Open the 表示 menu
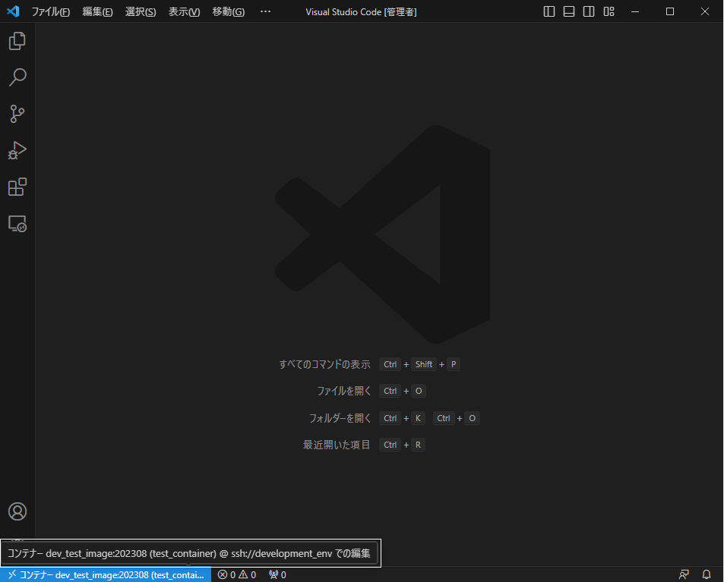The image size is (724, 582). click(185, 11)
